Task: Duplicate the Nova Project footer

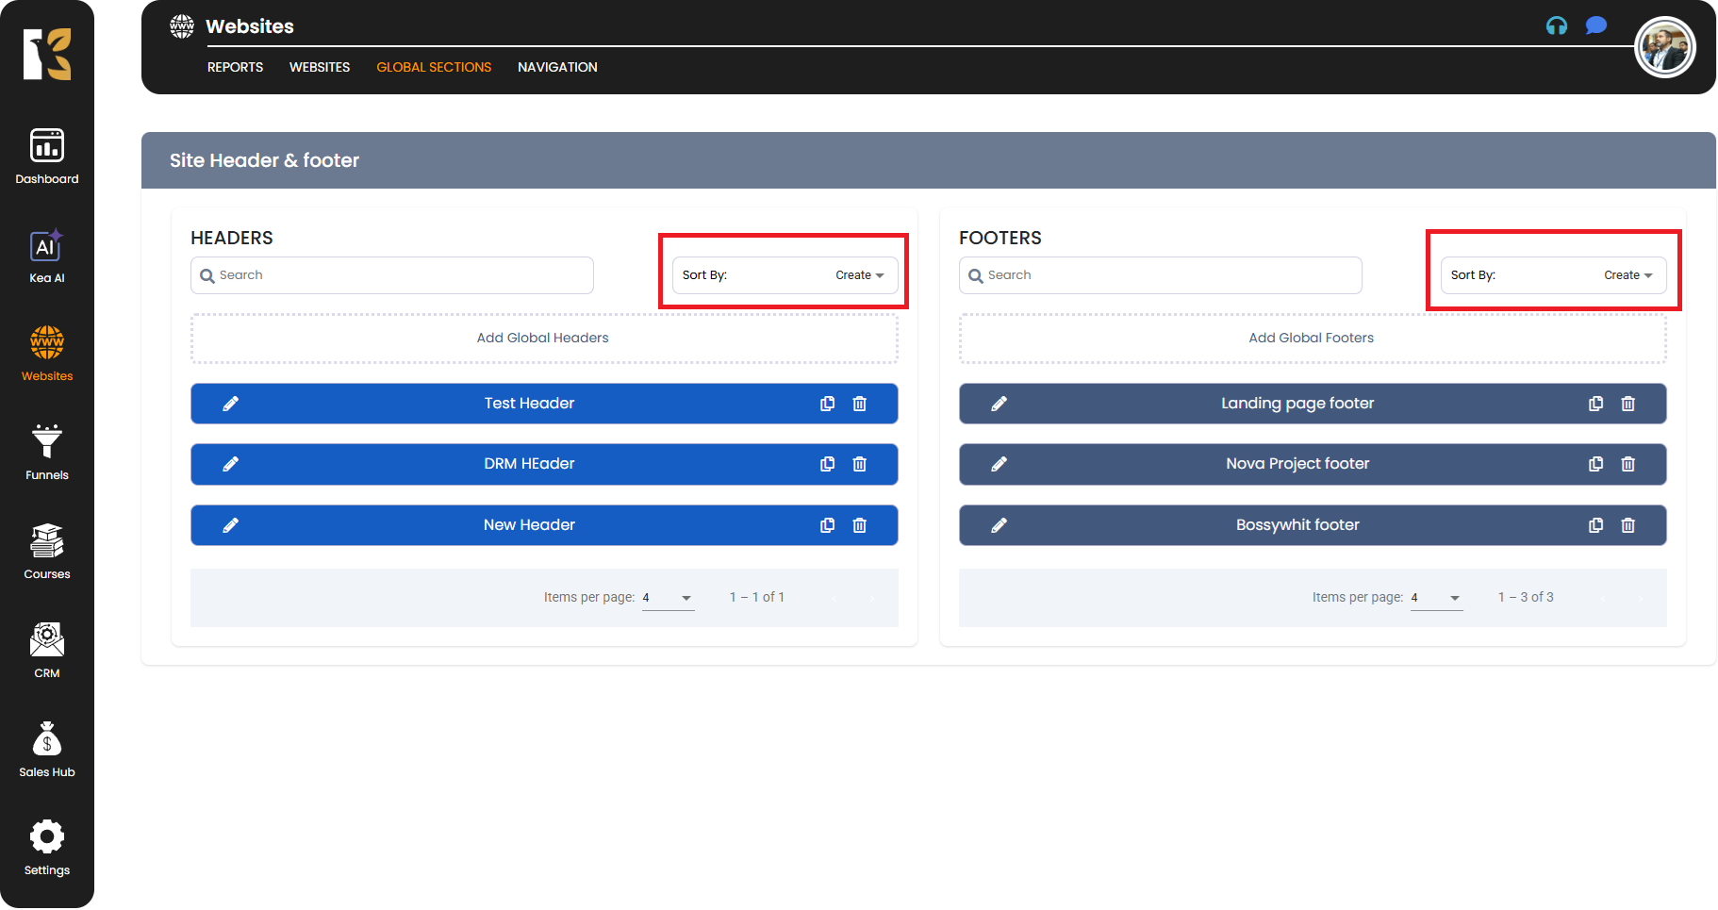Action: click(1595, 464)
